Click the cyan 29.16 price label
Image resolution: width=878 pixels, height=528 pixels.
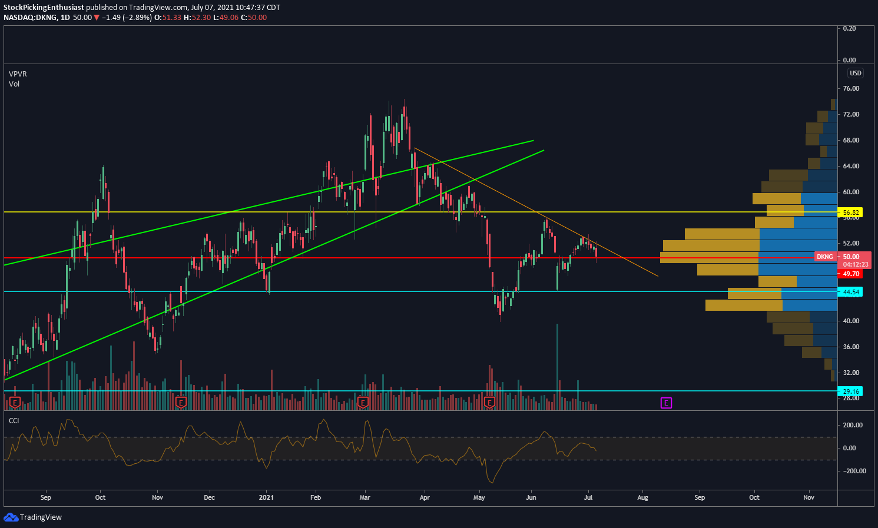[852, 391]
